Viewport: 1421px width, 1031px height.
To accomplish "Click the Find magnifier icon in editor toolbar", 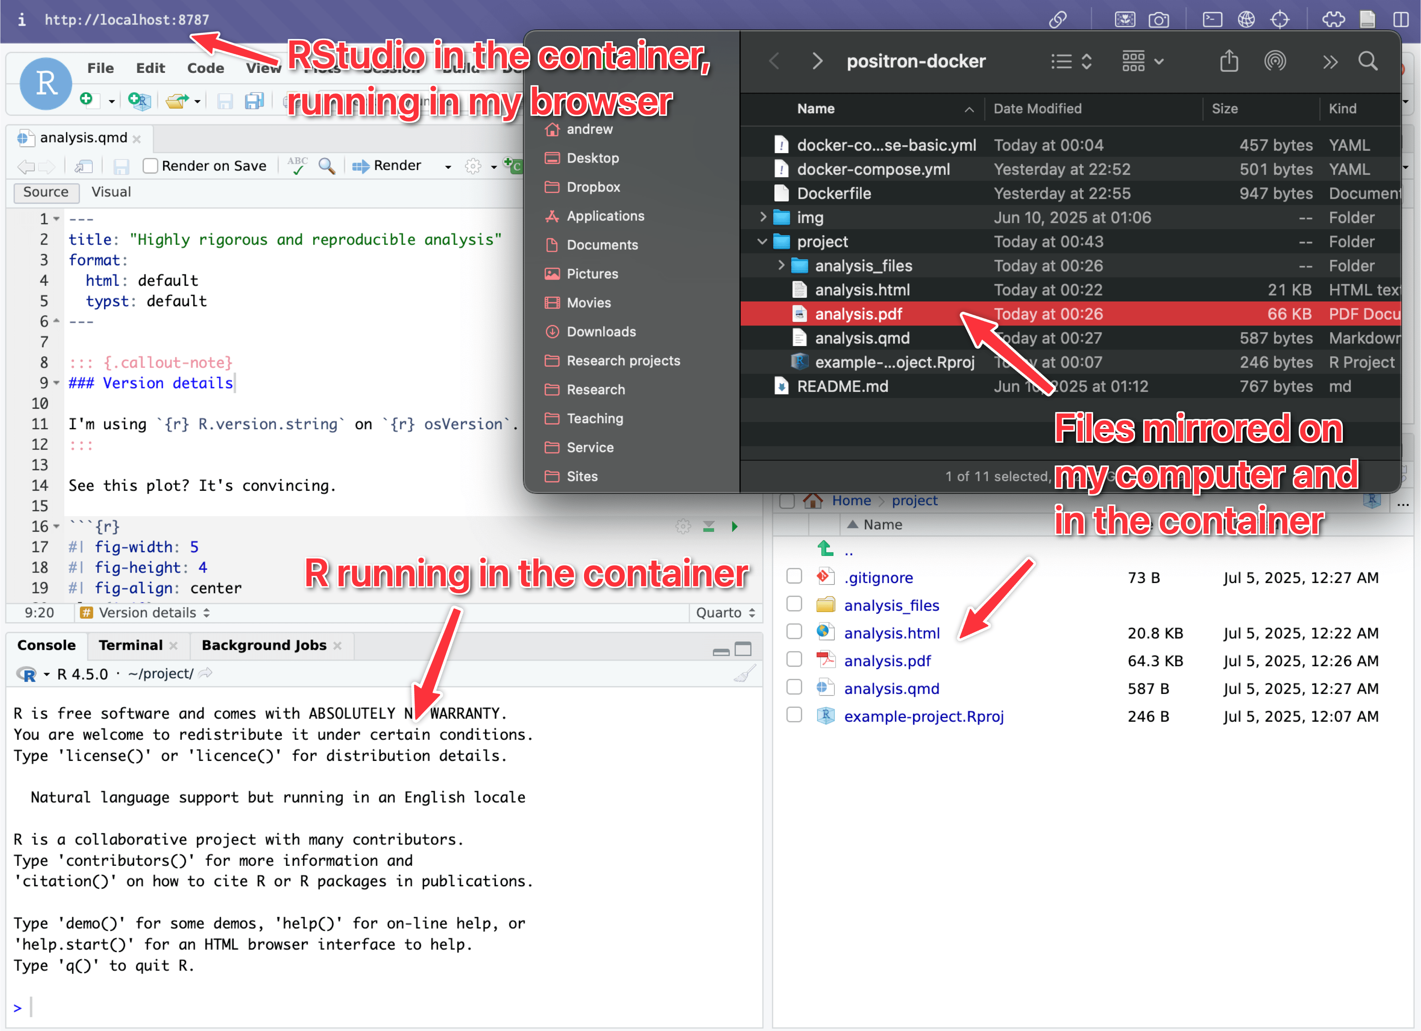I will (326, 166).
